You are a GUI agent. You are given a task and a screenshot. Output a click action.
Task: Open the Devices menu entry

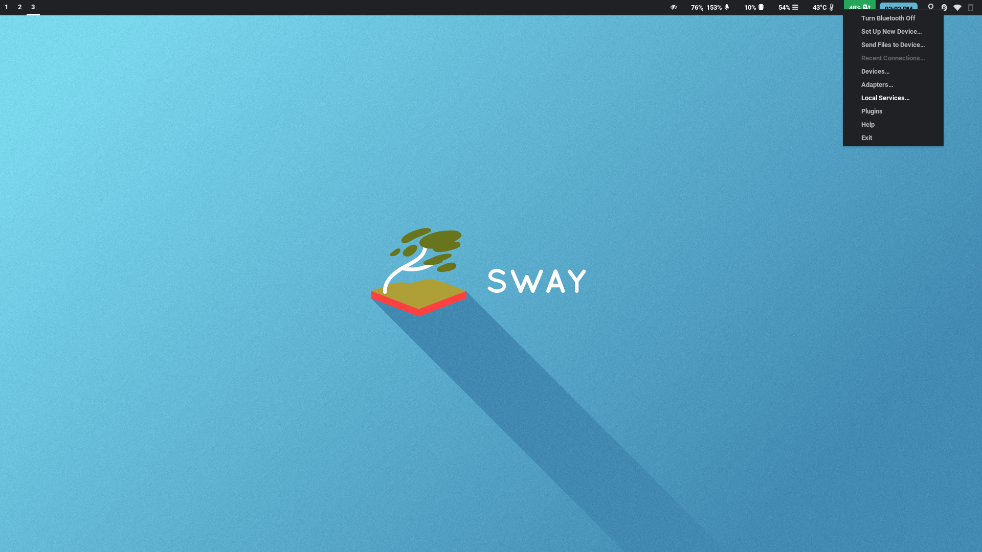[875, 71]
